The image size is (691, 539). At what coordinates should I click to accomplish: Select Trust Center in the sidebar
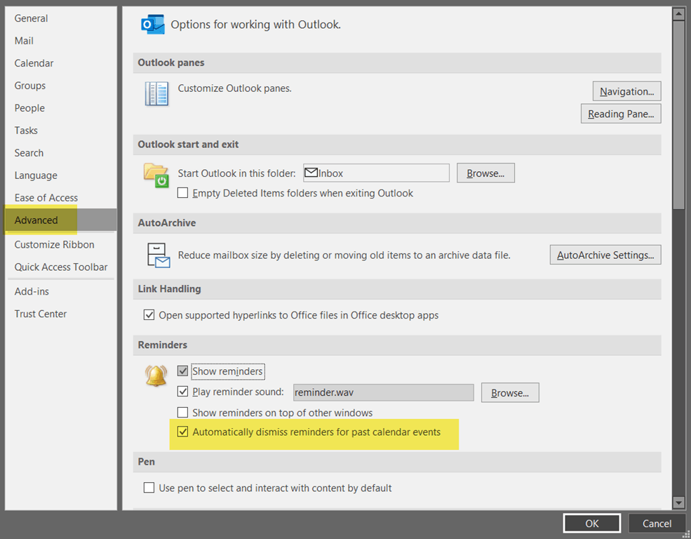coord(41,314)
